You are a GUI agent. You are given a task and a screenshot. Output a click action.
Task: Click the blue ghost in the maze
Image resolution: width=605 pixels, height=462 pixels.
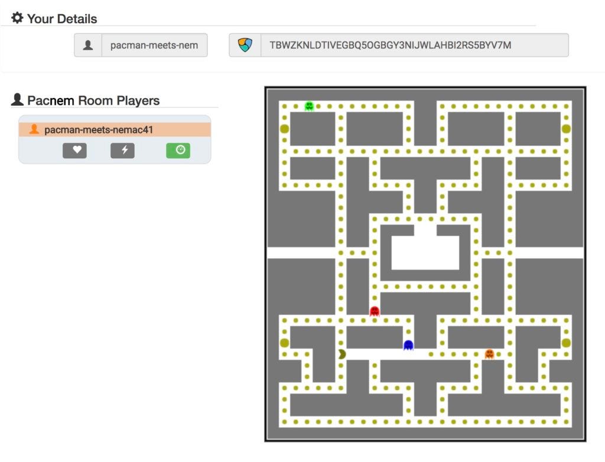tap(408, 345)
